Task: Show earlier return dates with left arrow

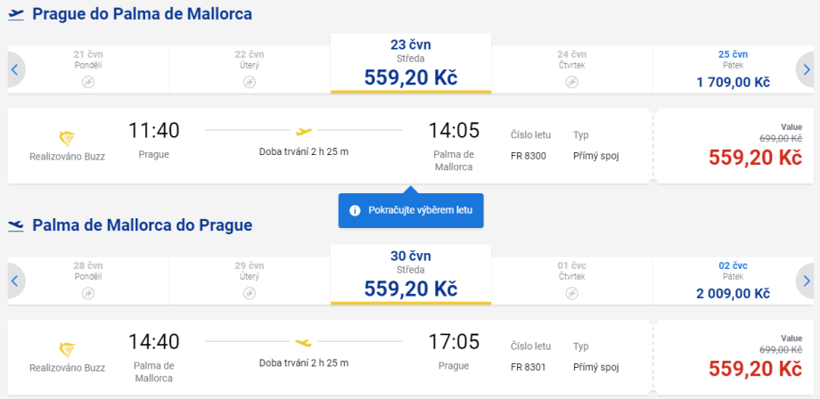Action: [x=14, y=281]
